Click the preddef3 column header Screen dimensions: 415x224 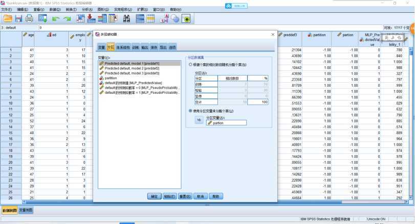click(290, 39)
